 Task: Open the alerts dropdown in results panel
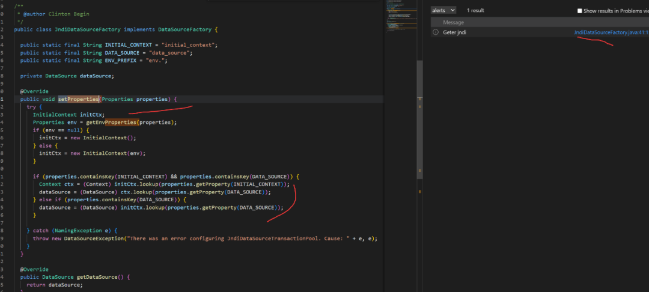[443, 10]
